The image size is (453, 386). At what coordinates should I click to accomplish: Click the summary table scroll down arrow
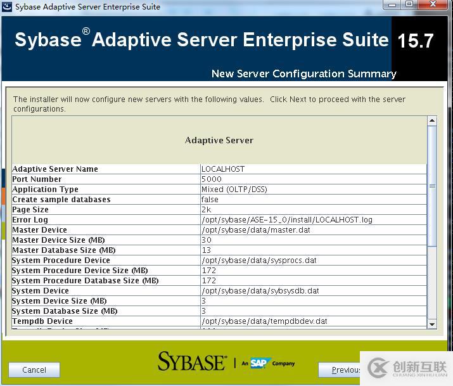432,324
